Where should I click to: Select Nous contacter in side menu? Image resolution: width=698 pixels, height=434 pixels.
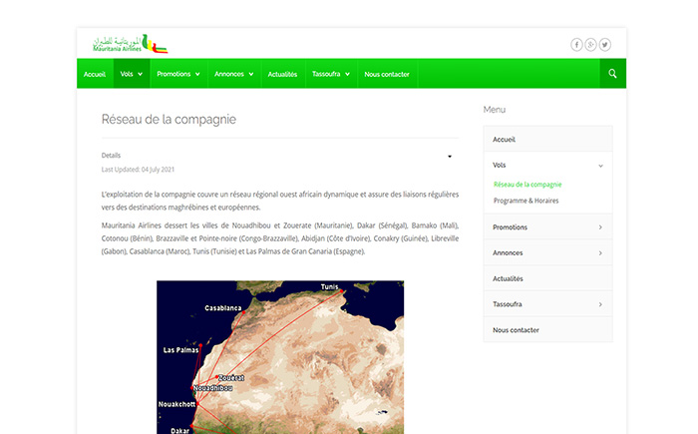[x=548, y=329]
